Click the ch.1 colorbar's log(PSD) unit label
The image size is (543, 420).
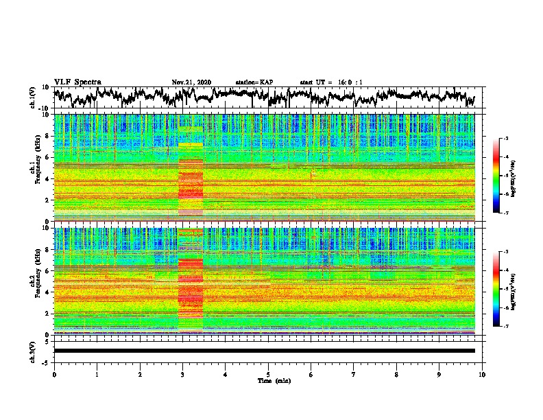[514, 179]
